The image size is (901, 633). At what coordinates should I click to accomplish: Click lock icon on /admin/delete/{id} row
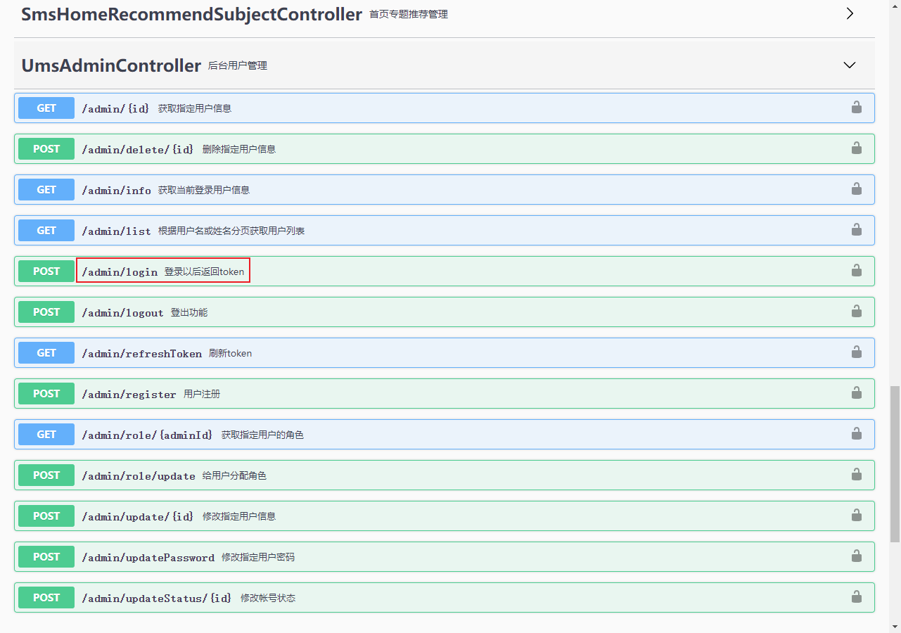click(x=856, y=148)
